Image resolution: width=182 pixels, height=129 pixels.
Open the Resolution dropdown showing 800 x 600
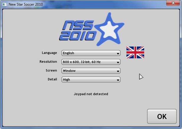(x=91, y=62)
